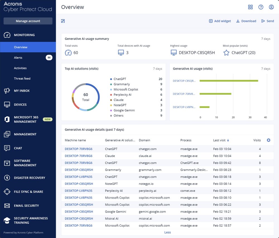The image size is (279, 238).
Task: Open the help question mark icon
Action: (x=261, y=7)
